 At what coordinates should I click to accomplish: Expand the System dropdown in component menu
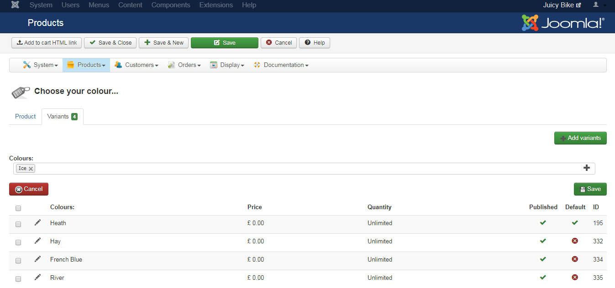point(40,65)
